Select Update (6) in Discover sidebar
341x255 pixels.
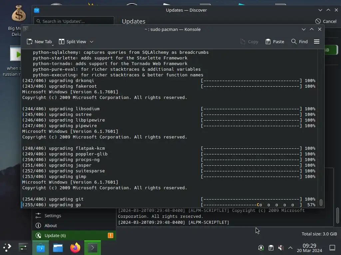(x=74, y=235)
